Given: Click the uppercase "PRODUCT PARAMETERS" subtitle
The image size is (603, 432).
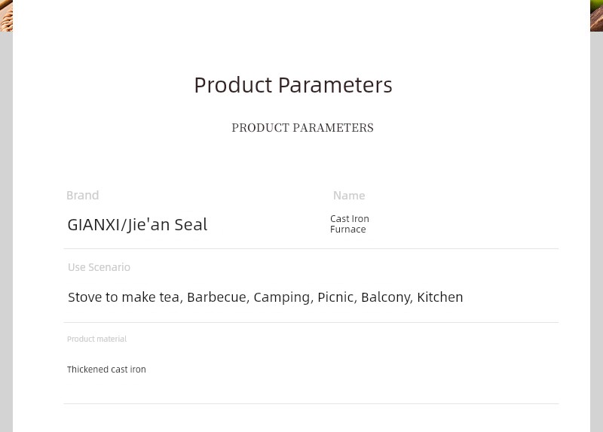Looking at the screenshot, I should (x=302, y=128).
